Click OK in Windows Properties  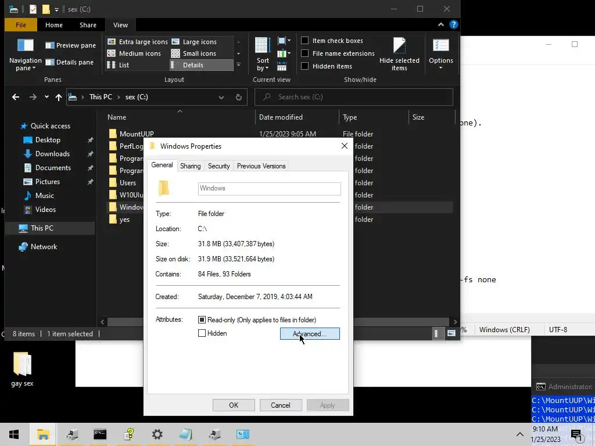[x=234, y=405]
